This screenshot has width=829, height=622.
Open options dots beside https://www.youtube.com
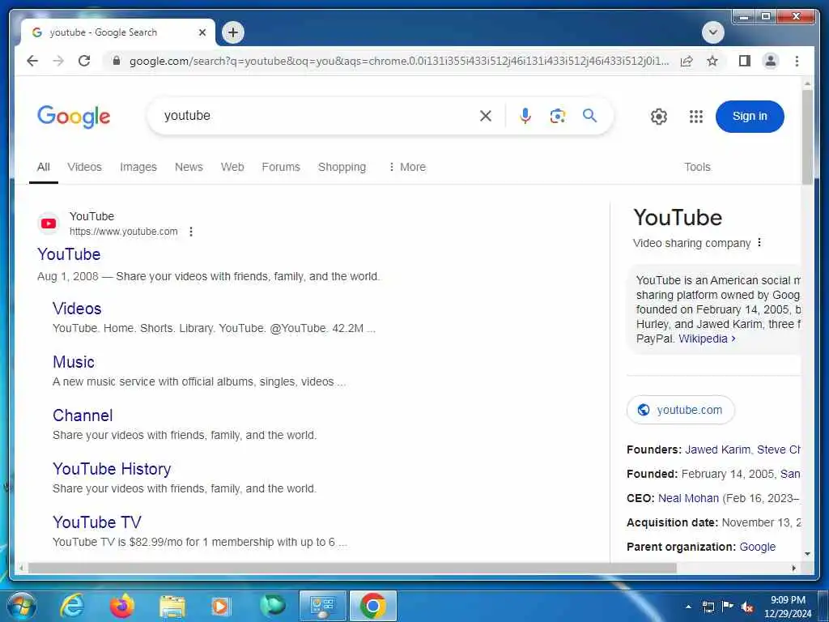(191, 232)
